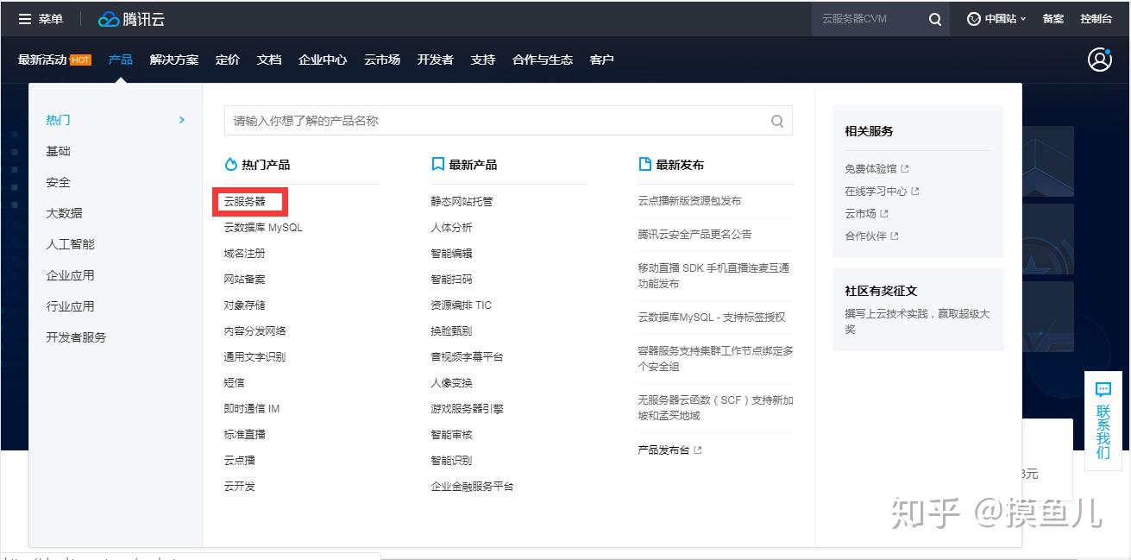Open 腾讯云安全产品更名公告
Screen dimensions: 1131x560
(x=695, y=234)
